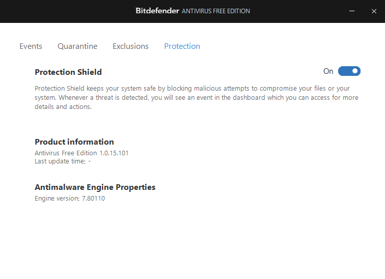Click the Antimalware Engine Properties heading

95,187
